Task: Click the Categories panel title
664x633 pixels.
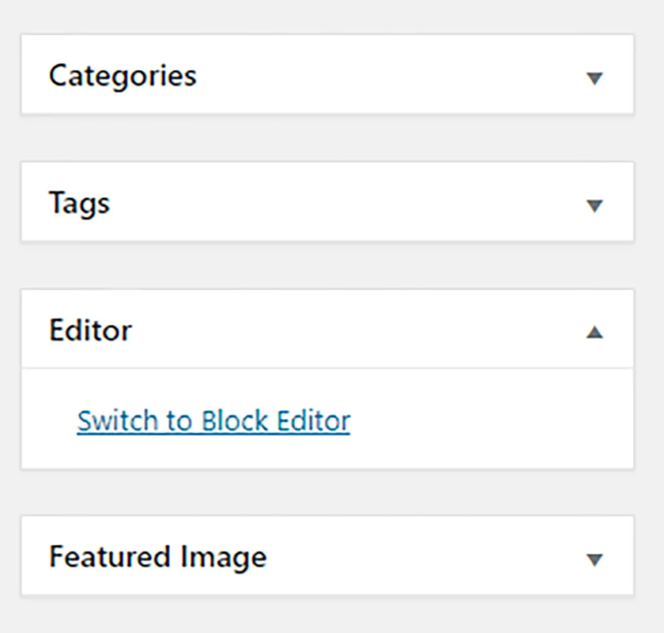Action: pos(123,76)
